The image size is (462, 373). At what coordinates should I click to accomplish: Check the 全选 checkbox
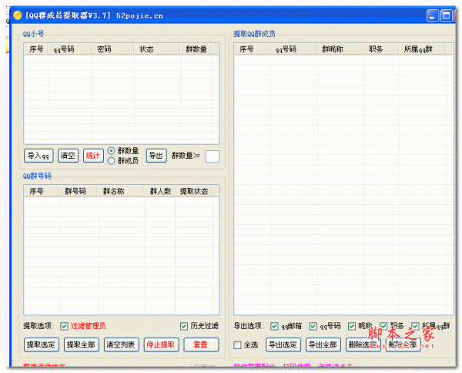click(x=237, y=345)
